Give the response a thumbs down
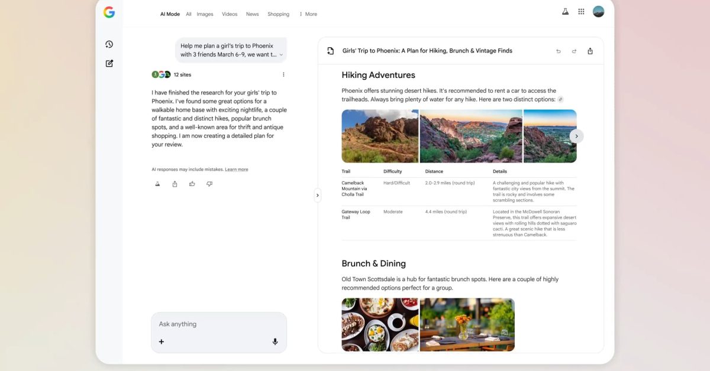The image size is (710, 371). (209, 184)
